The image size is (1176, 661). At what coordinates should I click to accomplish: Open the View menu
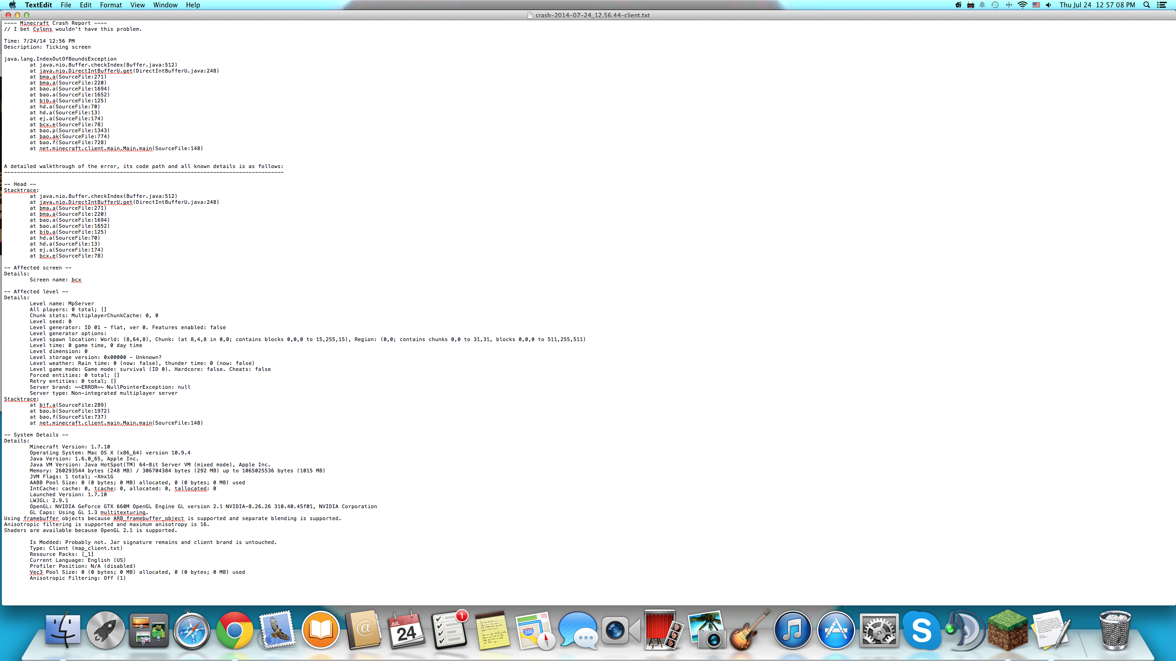point(137,5)
